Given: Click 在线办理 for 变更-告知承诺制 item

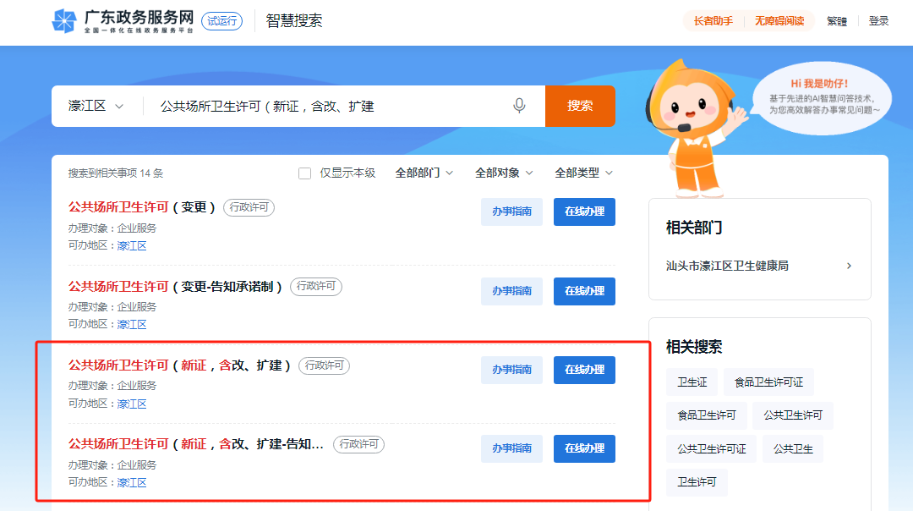Looking at the screenshot, I should click(585, 291).
